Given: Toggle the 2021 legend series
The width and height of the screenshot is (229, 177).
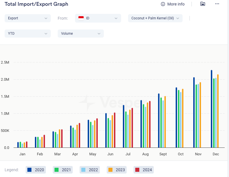Looking at the screenshot, I should click(63, 170).
